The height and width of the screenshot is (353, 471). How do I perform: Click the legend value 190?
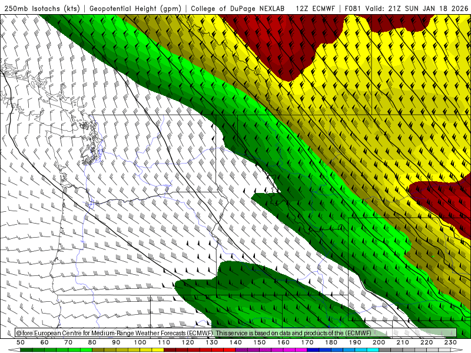[355, 342]
